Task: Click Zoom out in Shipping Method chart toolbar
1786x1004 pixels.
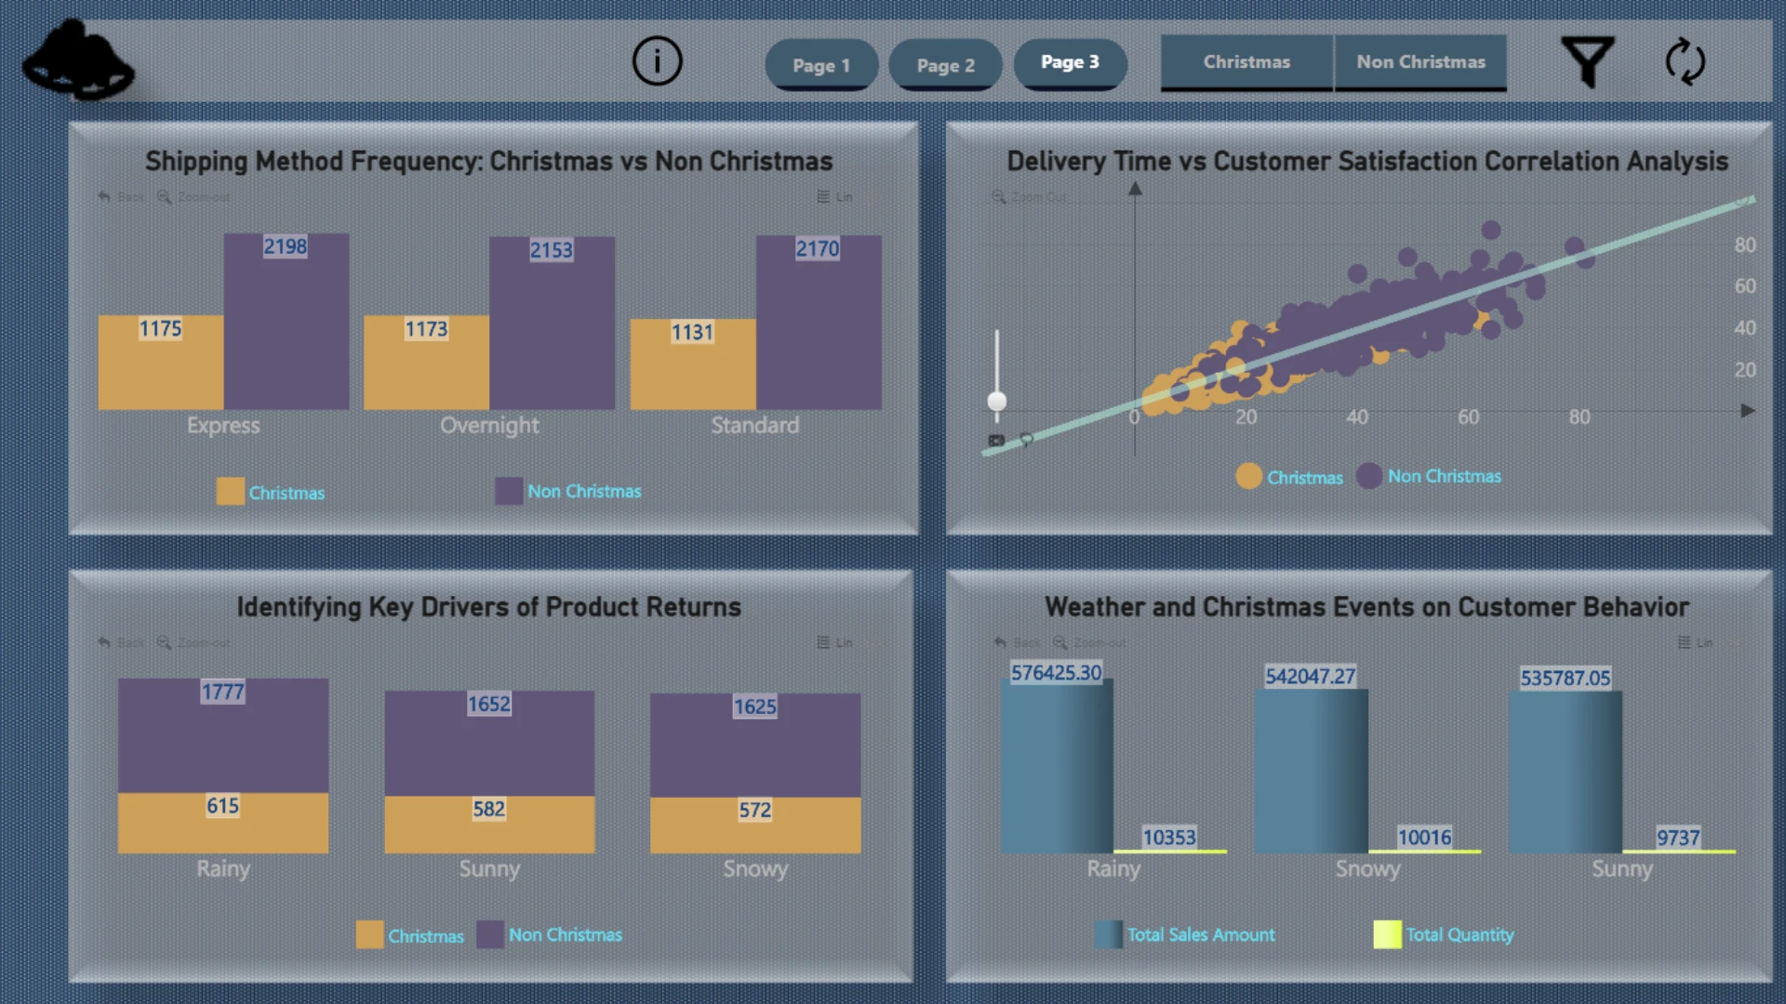Action: click(x=193, y=197)
